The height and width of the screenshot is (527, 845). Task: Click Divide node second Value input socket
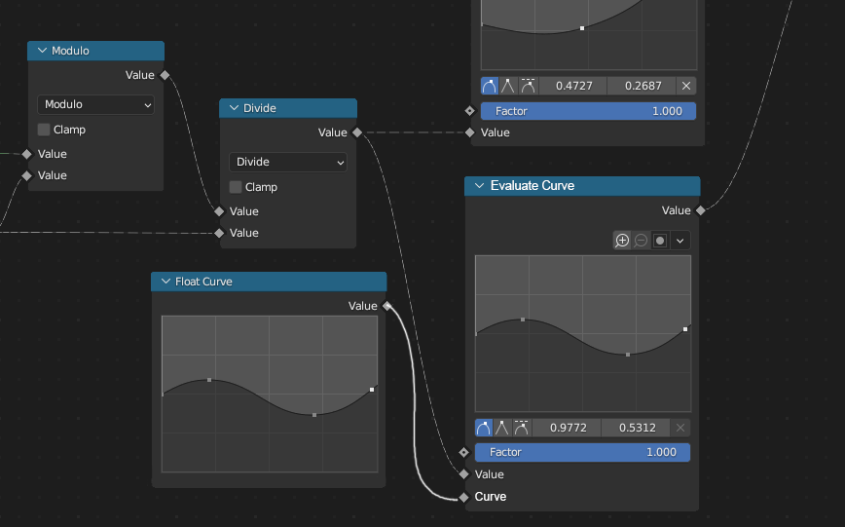pos(219,233)
